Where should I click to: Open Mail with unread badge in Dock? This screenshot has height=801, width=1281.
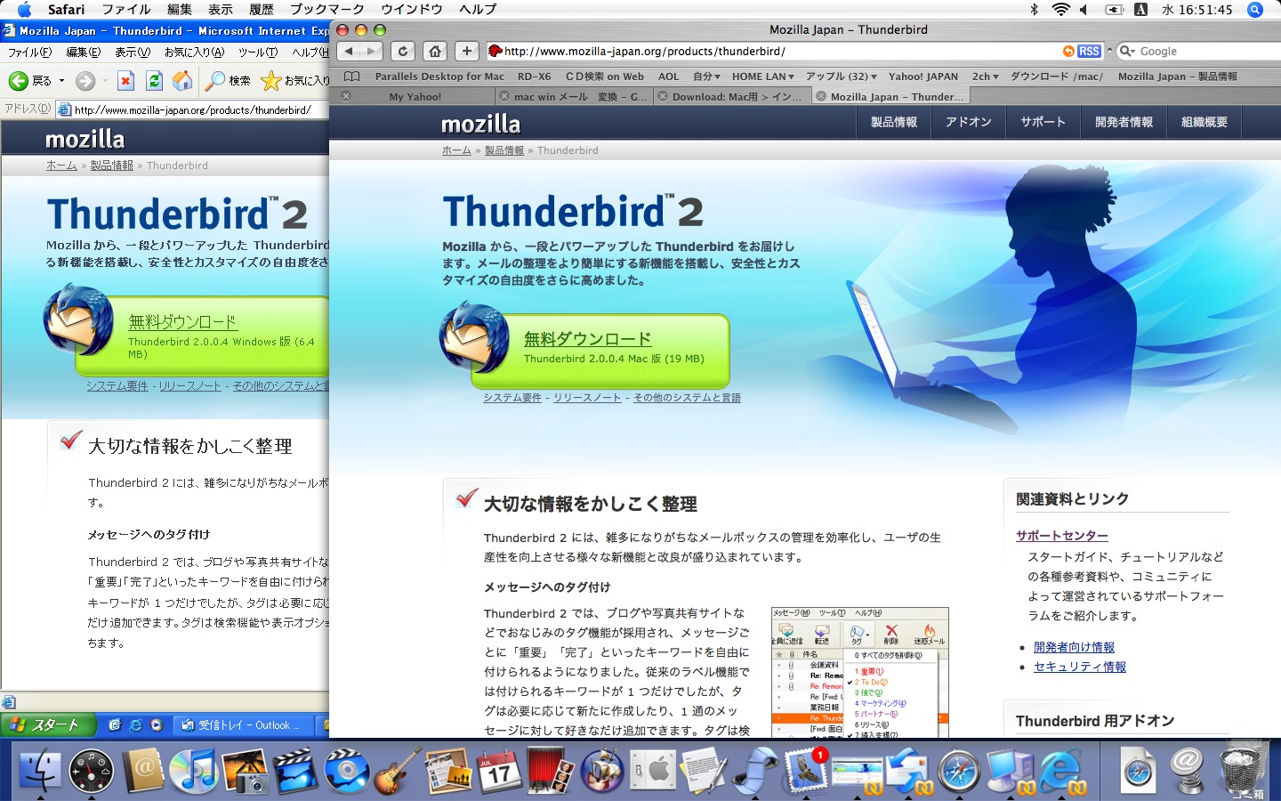click(806, 771)
